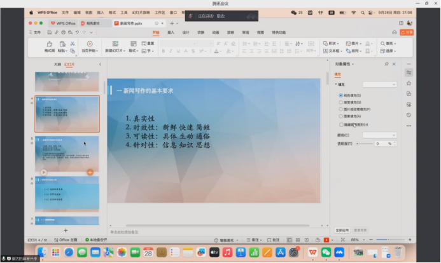Open WeChat from the Dock
Screen dimensions: 441x263
(x=326, y=252)
